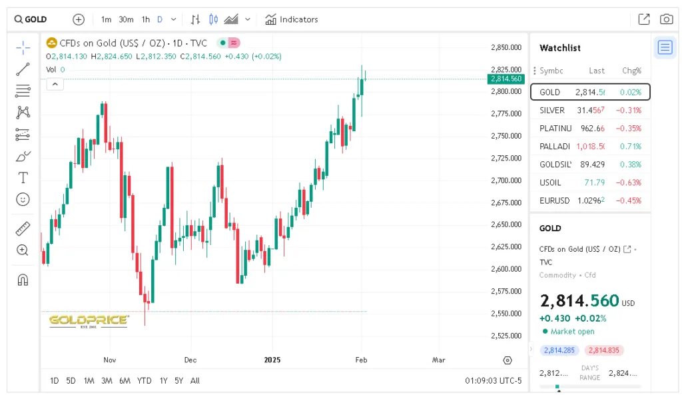
Task: Select GOLD row in watchlist
Action: click(x=590, y=92)
